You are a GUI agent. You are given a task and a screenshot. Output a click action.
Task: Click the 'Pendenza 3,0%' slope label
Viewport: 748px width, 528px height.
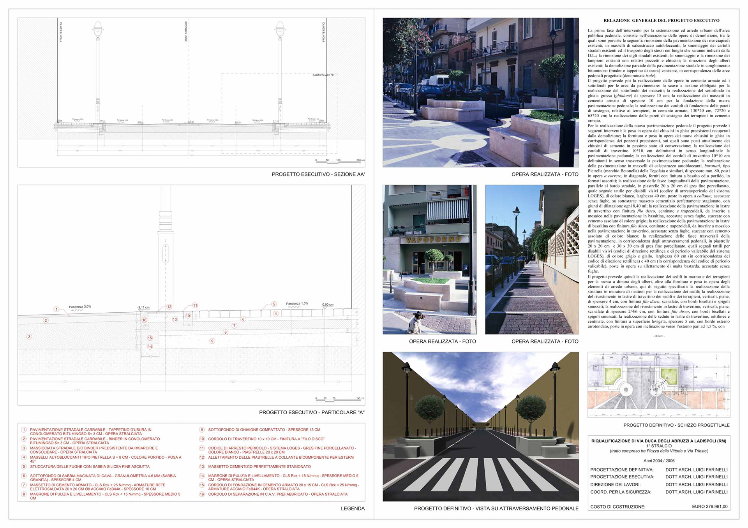pos(80,307)
